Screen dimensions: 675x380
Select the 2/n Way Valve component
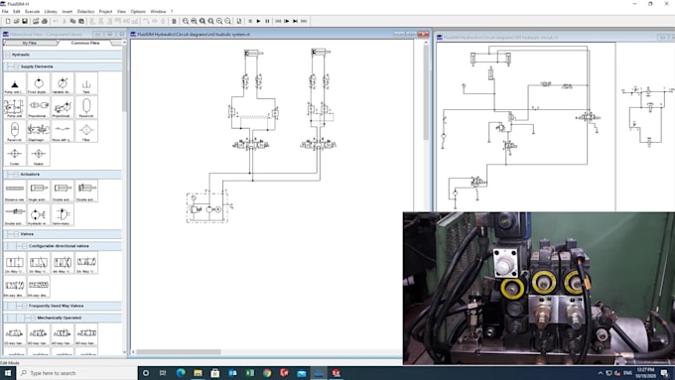[15, 263]
